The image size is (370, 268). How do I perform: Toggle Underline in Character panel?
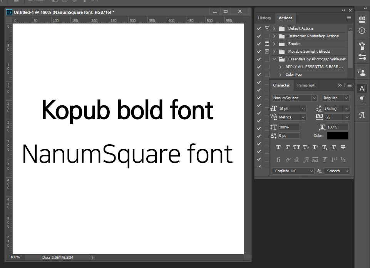point(334,148)
